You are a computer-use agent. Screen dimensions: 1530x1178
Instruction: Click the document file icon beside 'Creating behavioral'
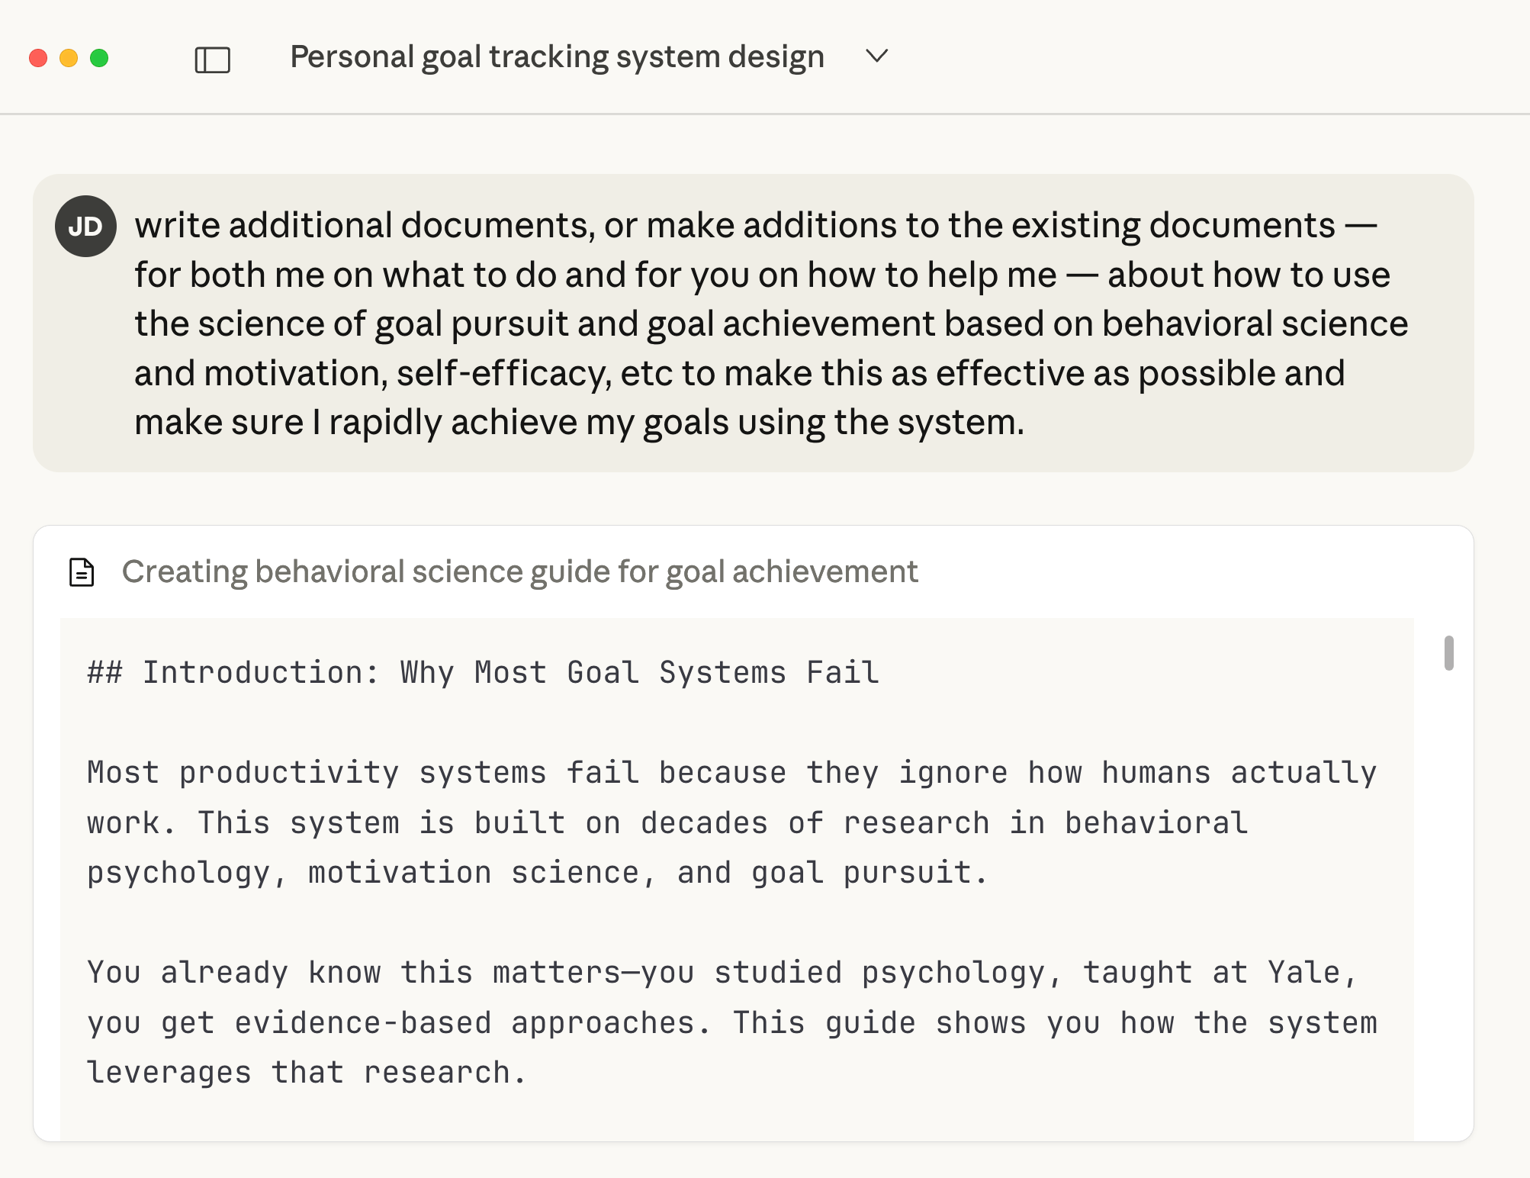pos(82,572)
